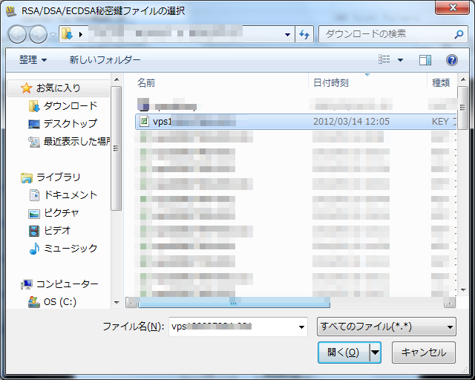Screen dimensions: 475x380
Task: Click the ビデオ filmstrip icon
Action: point(34,232)
